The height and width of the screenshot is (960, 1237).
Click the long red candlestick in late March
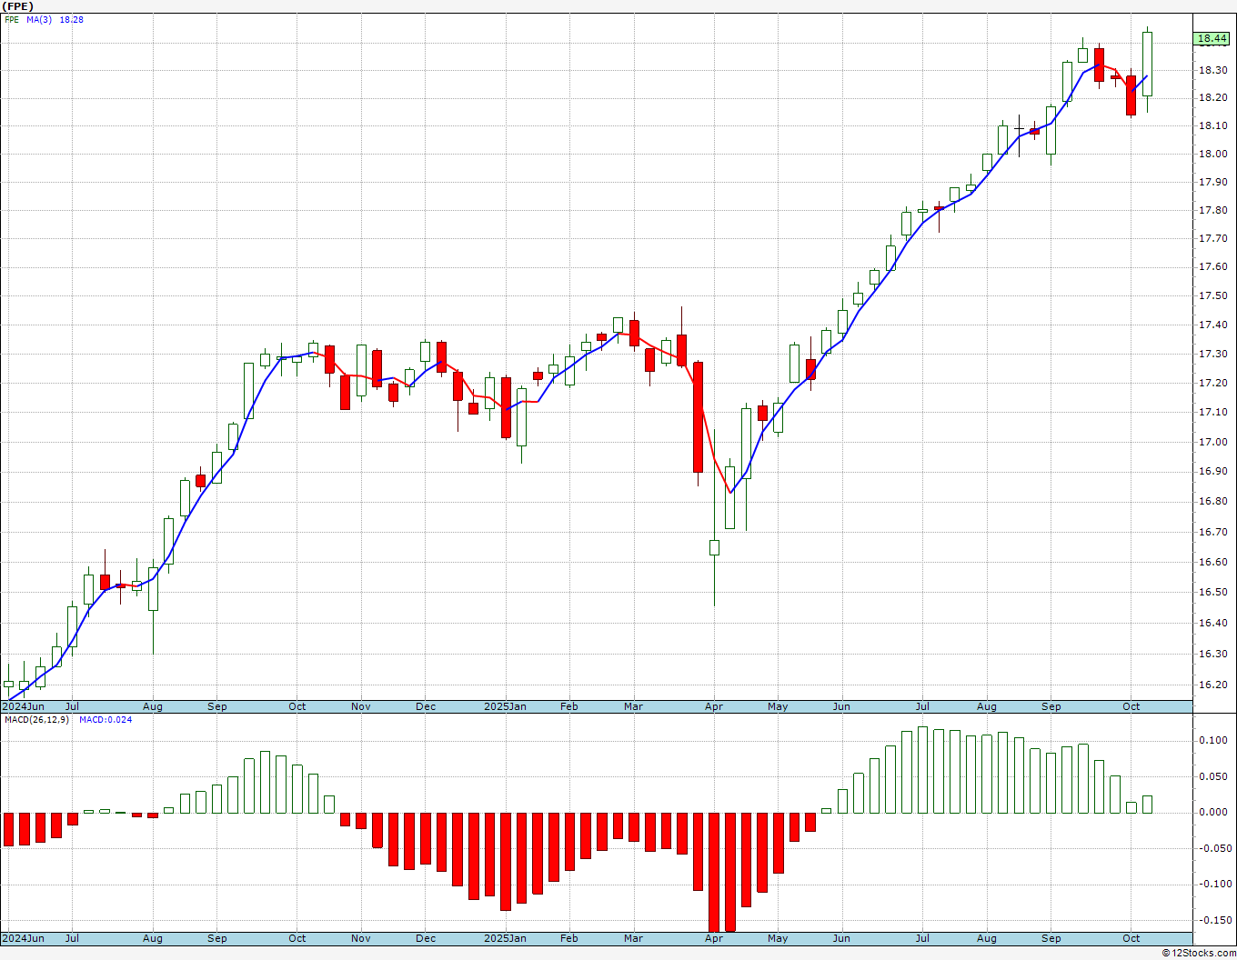[x=698, y=417]
